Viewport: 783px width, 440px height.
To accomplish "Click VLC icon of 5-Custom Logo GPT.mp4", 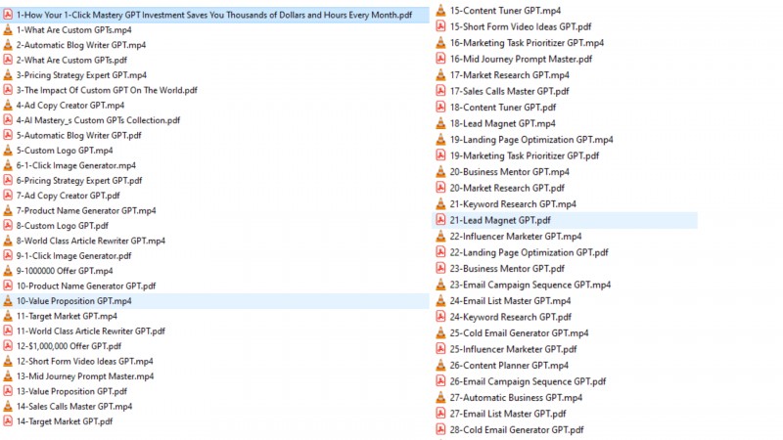I will pos(8,151).
